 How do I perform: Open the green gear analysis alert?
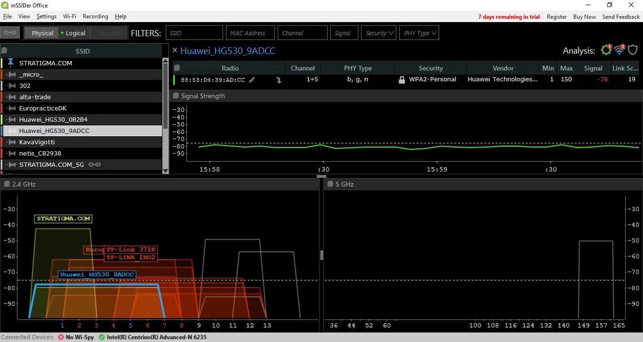pos(606,50)
